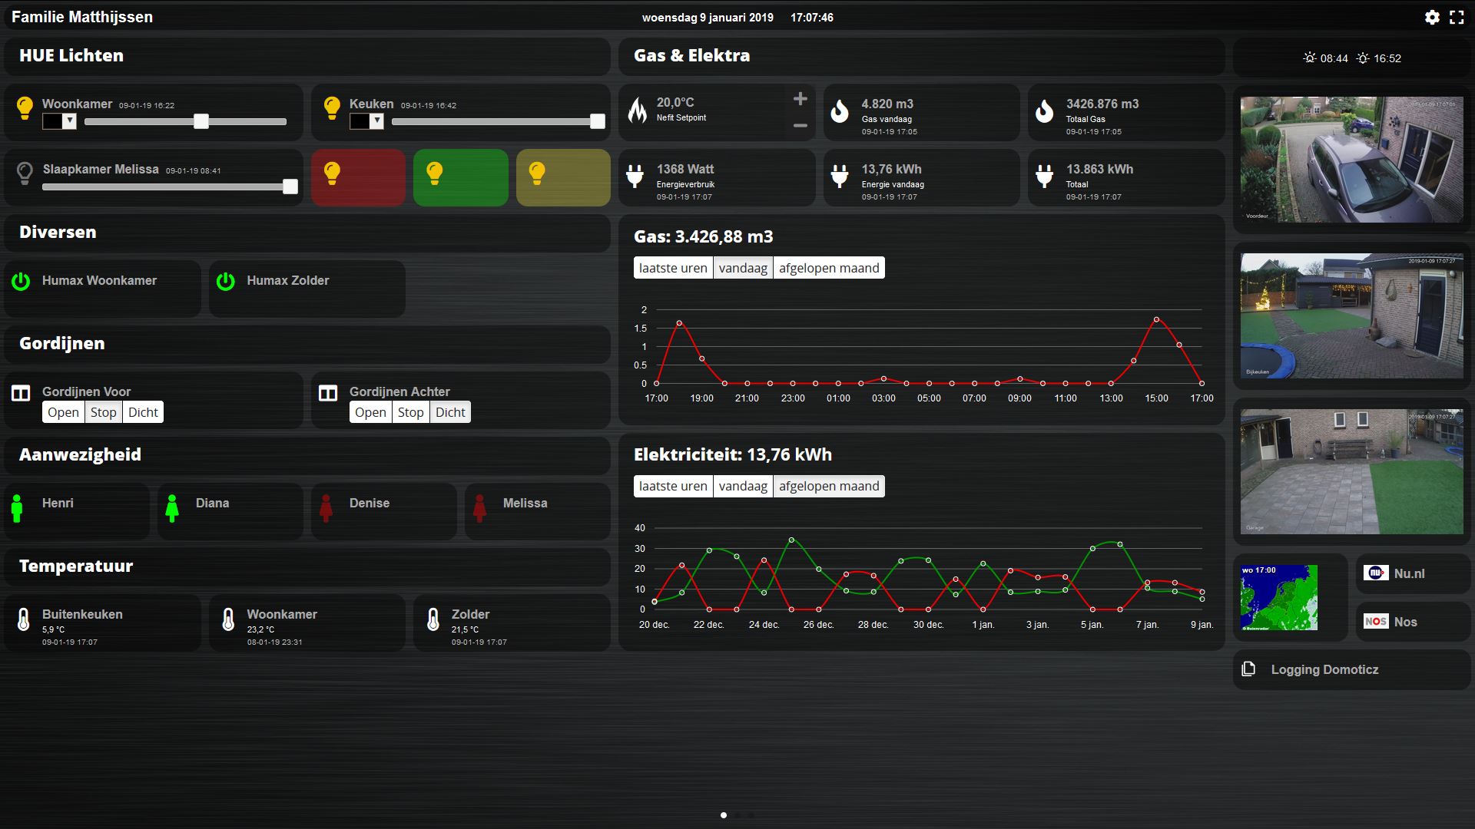The height and width of the screenshot is (829, 1475).
Task: Select 'laatste uren' in Elektriciteit chart
Action: (672, 486)
